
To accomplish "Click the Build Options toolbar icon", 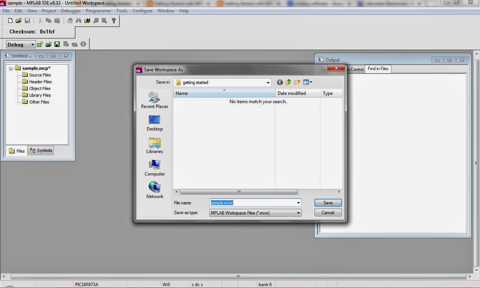I will (66, 44).
